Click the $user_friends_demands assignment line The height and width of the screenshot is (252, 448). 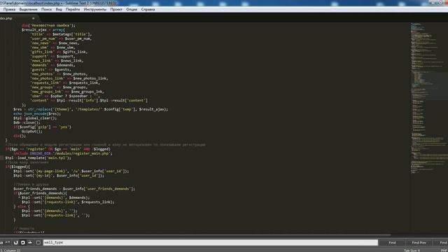coord(74,189)
